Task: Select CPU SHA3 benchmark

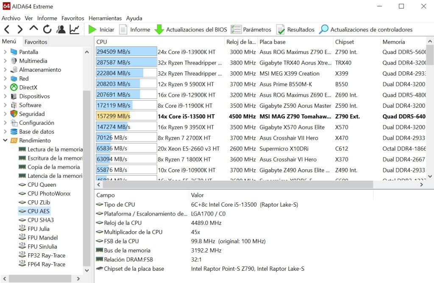Action: tap(41, 220)
